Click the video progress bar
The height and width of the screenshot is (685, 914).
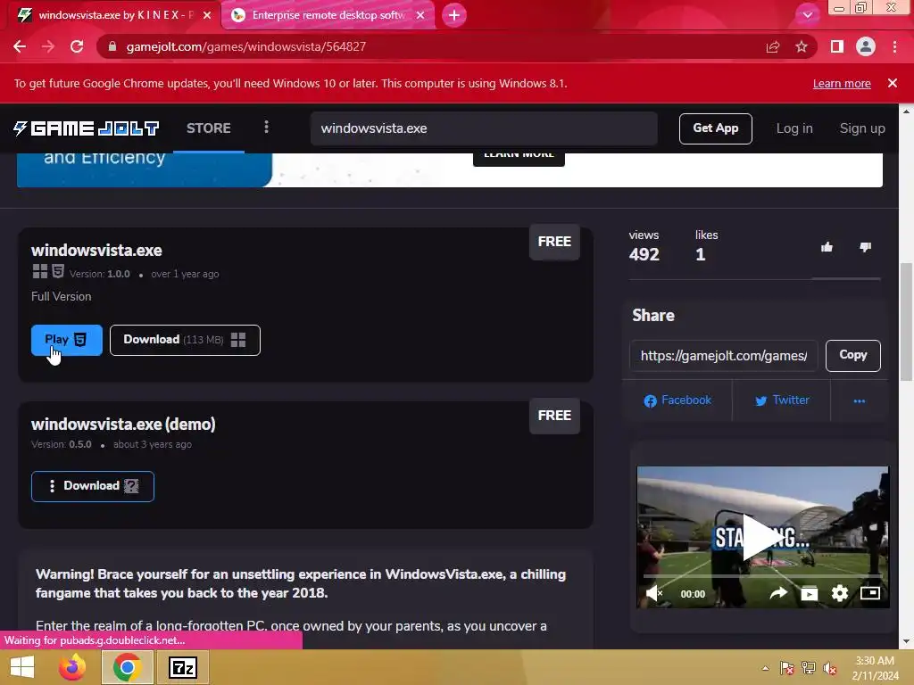click(x=762, y=575)
